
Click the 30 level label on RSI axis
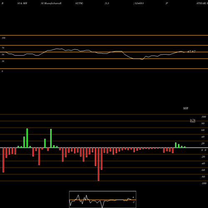pos(3,61)
